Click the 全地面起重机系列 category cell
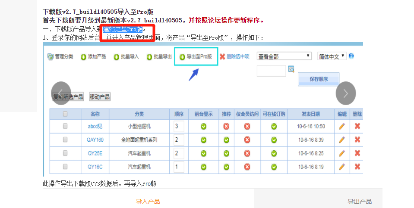The image size is (414, 208). [139, 140]
